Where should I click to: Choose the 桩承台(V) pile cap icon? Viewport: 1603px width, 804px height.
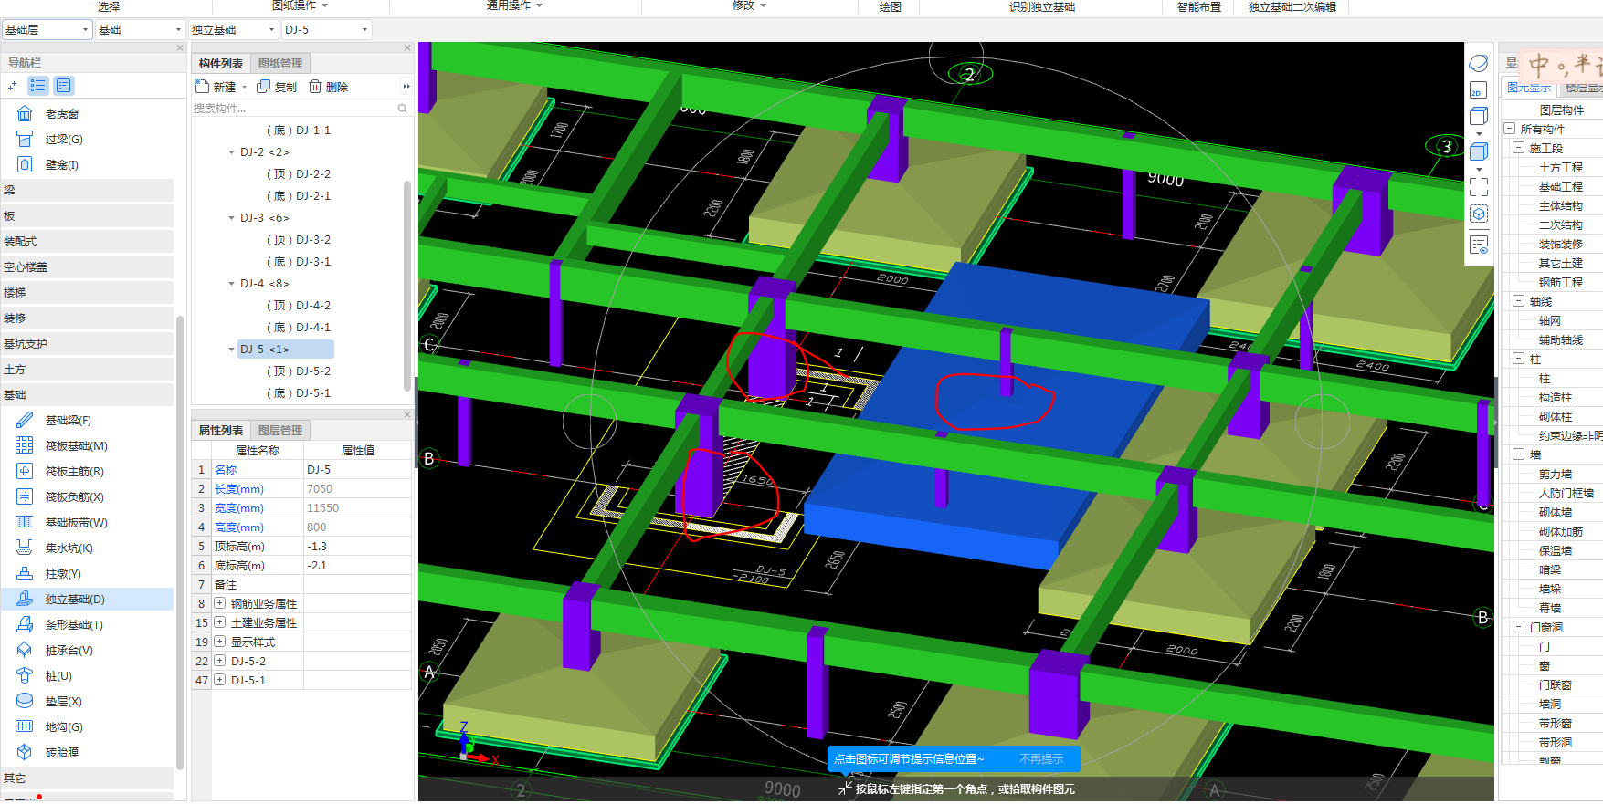click(25, 651)
